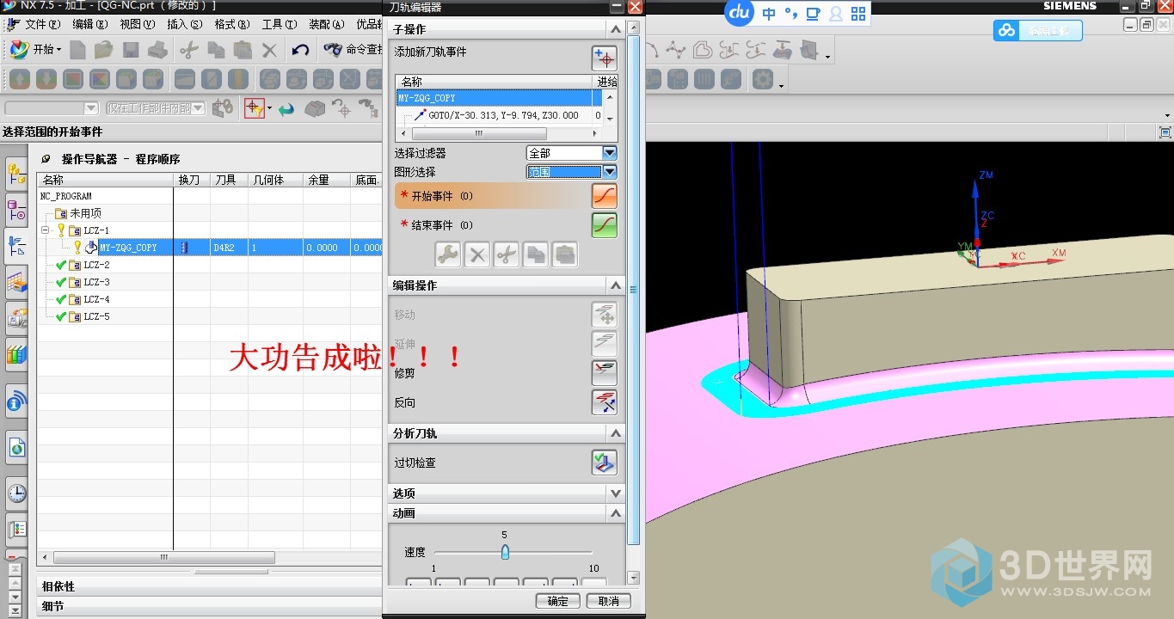The width and height of the screenshot is (1174, 619).
Task: Select the LCZ-3 program group
Action: tap(96, 282)
